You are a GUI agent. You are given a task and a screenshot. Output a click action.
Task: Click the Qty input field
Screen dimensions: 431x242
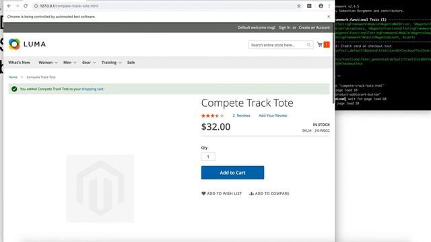pyautogui.click(x=208, y=157)
